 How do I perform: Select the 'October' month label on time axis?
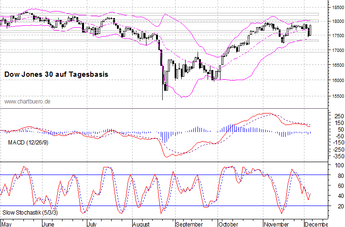click(x=228, y=224)
